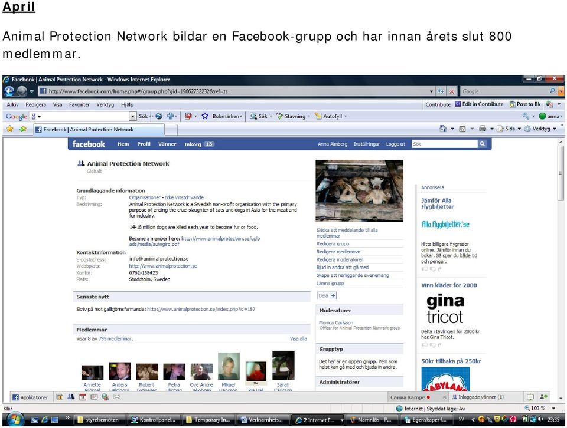The height and width of the screenshot is (428, 567).
Task: Click the popup blocker icon in Google Toolbar
Action: pos(188,116)
